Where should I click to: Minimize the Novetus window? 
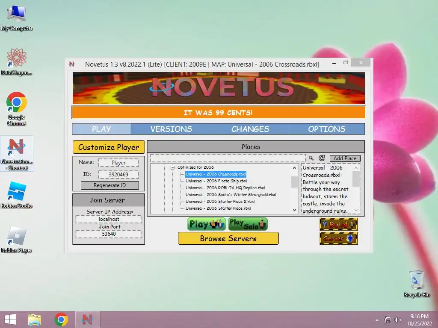click(x=334, y=64)
